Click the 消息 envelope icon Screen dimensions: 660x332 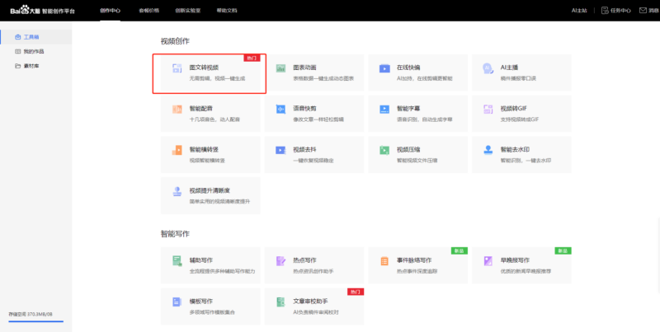tap(643, 11)
